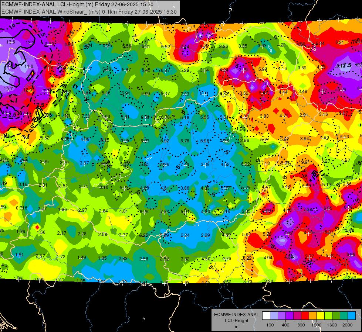This screenshot has height=332, width=362.
Task: Click the wind shear value 3.52
Action: [244, 93]
